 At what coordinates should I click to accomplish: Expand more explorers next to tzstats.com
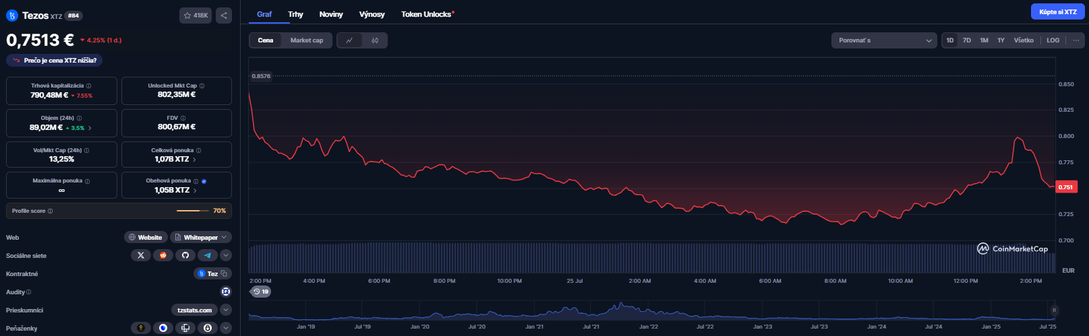[226, 310]
